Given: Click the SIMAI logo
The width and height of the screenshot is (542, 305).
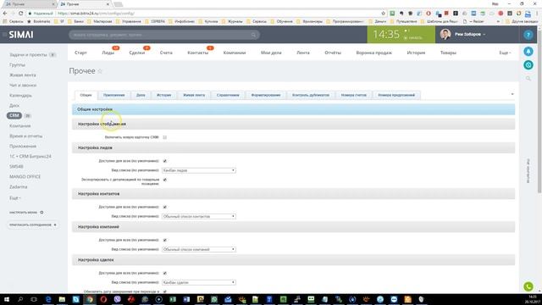Looking at the screenshot, I should click(21, 35).
